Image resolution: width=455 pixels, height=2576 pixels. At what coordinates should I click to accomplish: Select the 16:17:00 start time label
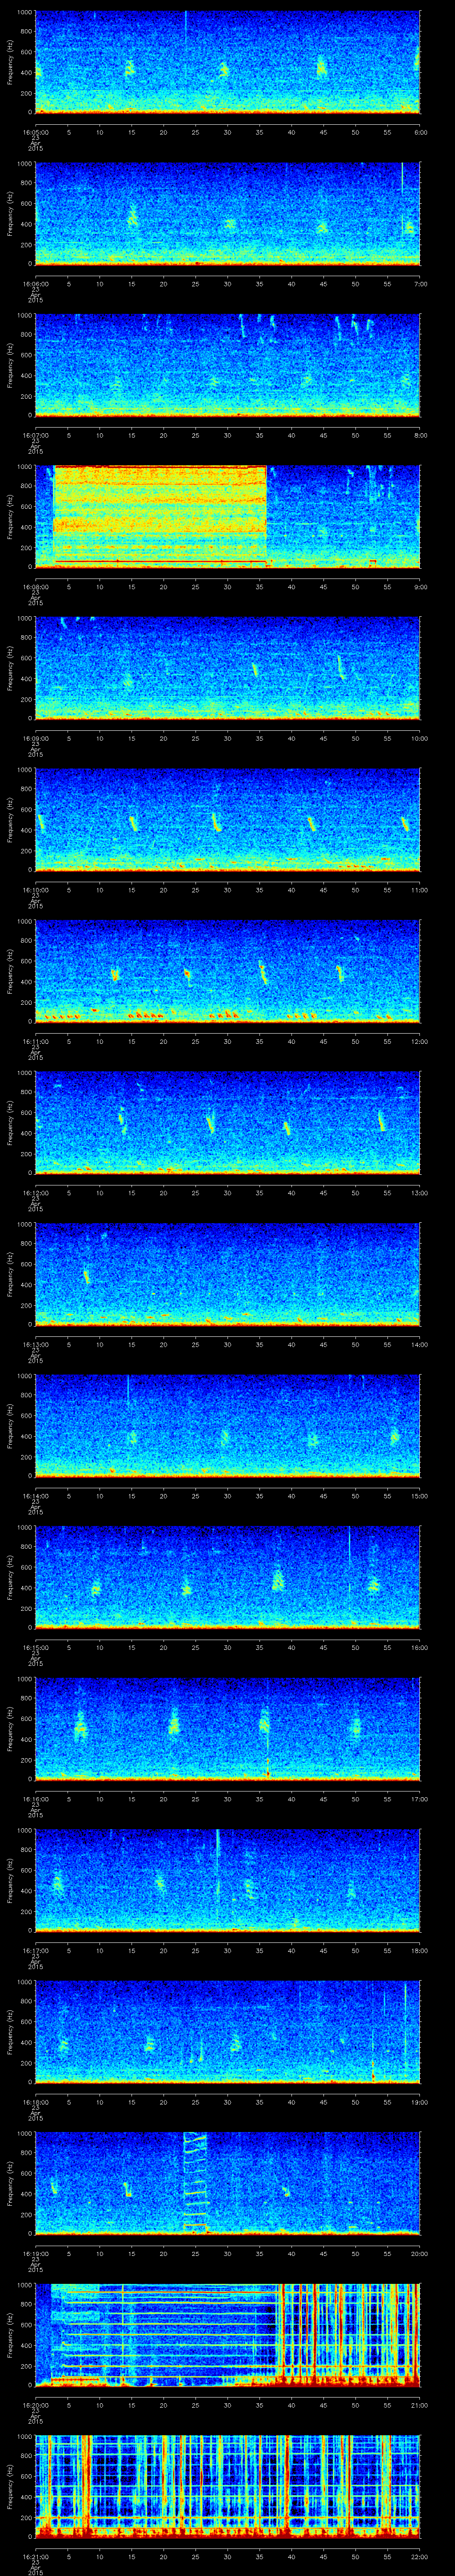36,1950
